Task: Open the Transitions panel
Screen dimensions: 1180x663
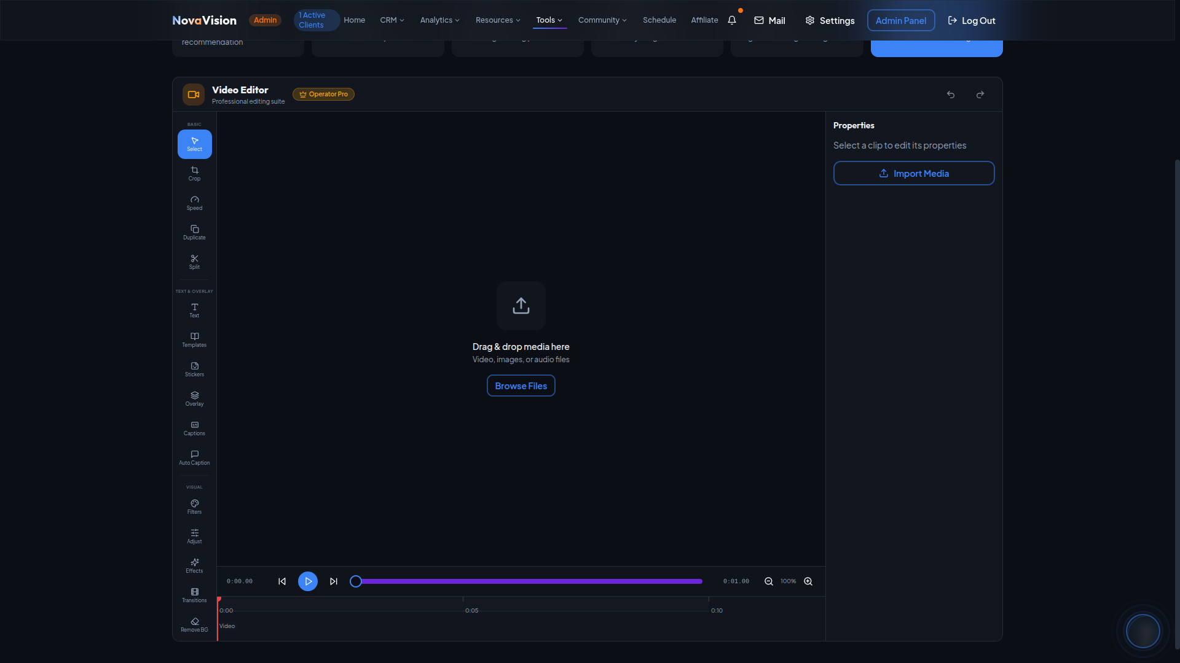Action: pyautogui.click(x=194, y=595)
